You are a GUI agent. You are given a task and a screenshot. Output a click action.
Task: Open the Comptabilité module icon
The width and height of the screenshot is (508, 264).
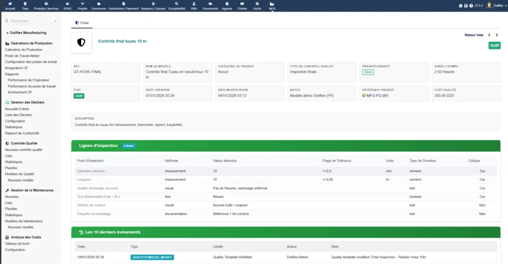pos(177,4)
